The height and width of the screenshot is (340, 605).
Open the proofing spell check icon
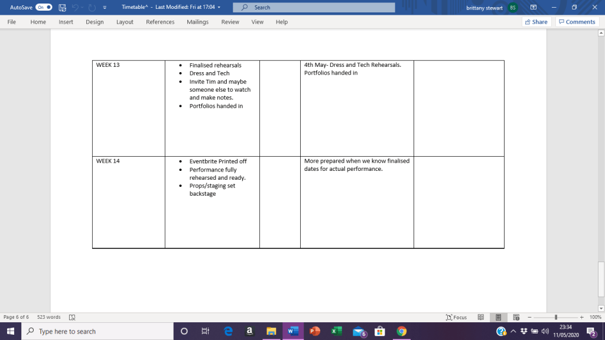click(x=71, y=317)
